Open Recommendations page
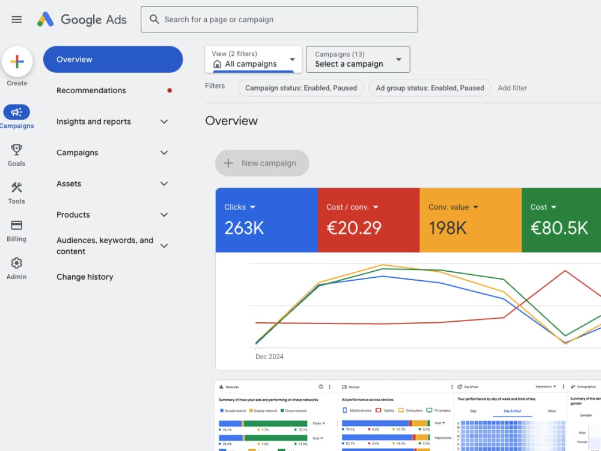The width and height of the screenshot is (601, 451). pyautogui.click(x=91, y=91)
